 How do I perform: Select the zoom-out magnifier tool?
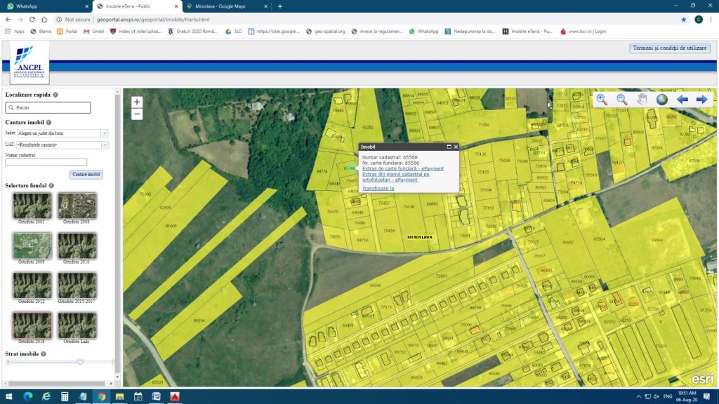point(622,100)
